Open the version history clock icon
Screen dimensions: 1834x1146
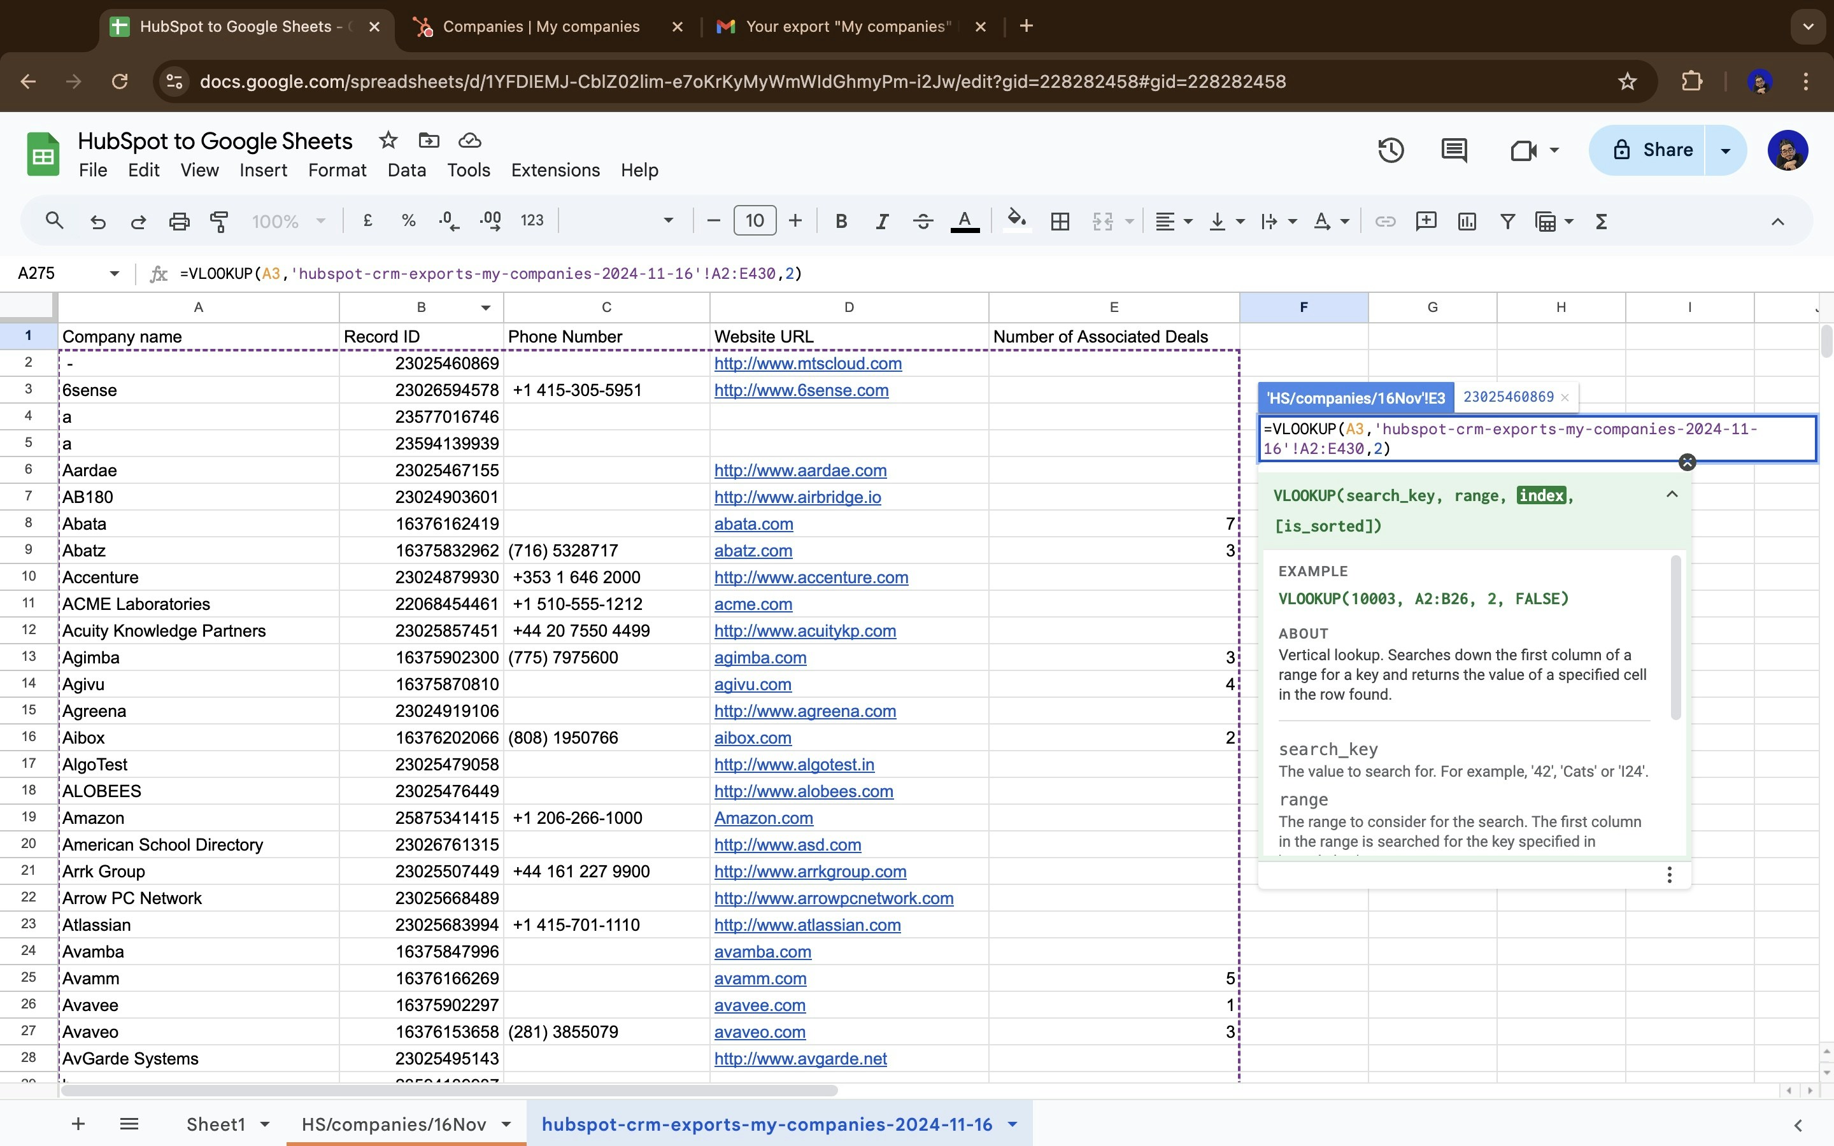pos(1390,150)
